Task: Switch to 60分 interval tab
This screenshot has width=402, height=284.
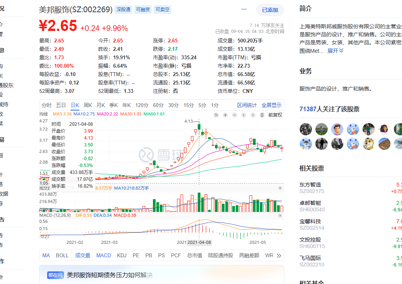Action: [158, 105]
